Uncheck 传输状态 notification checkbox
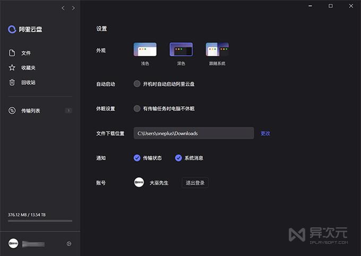 pos(137,158)
